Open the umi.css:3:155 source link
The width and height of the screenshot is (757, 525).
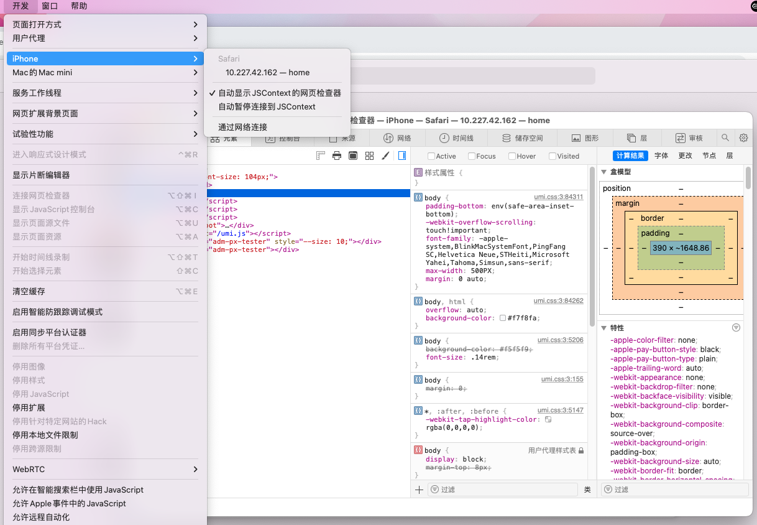(x=562, y=379)
